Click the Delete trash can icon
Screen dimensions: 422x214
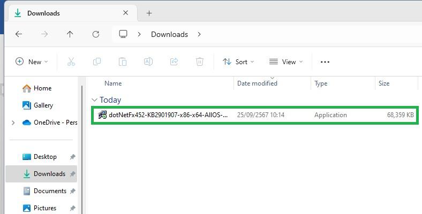click(200, 62)
